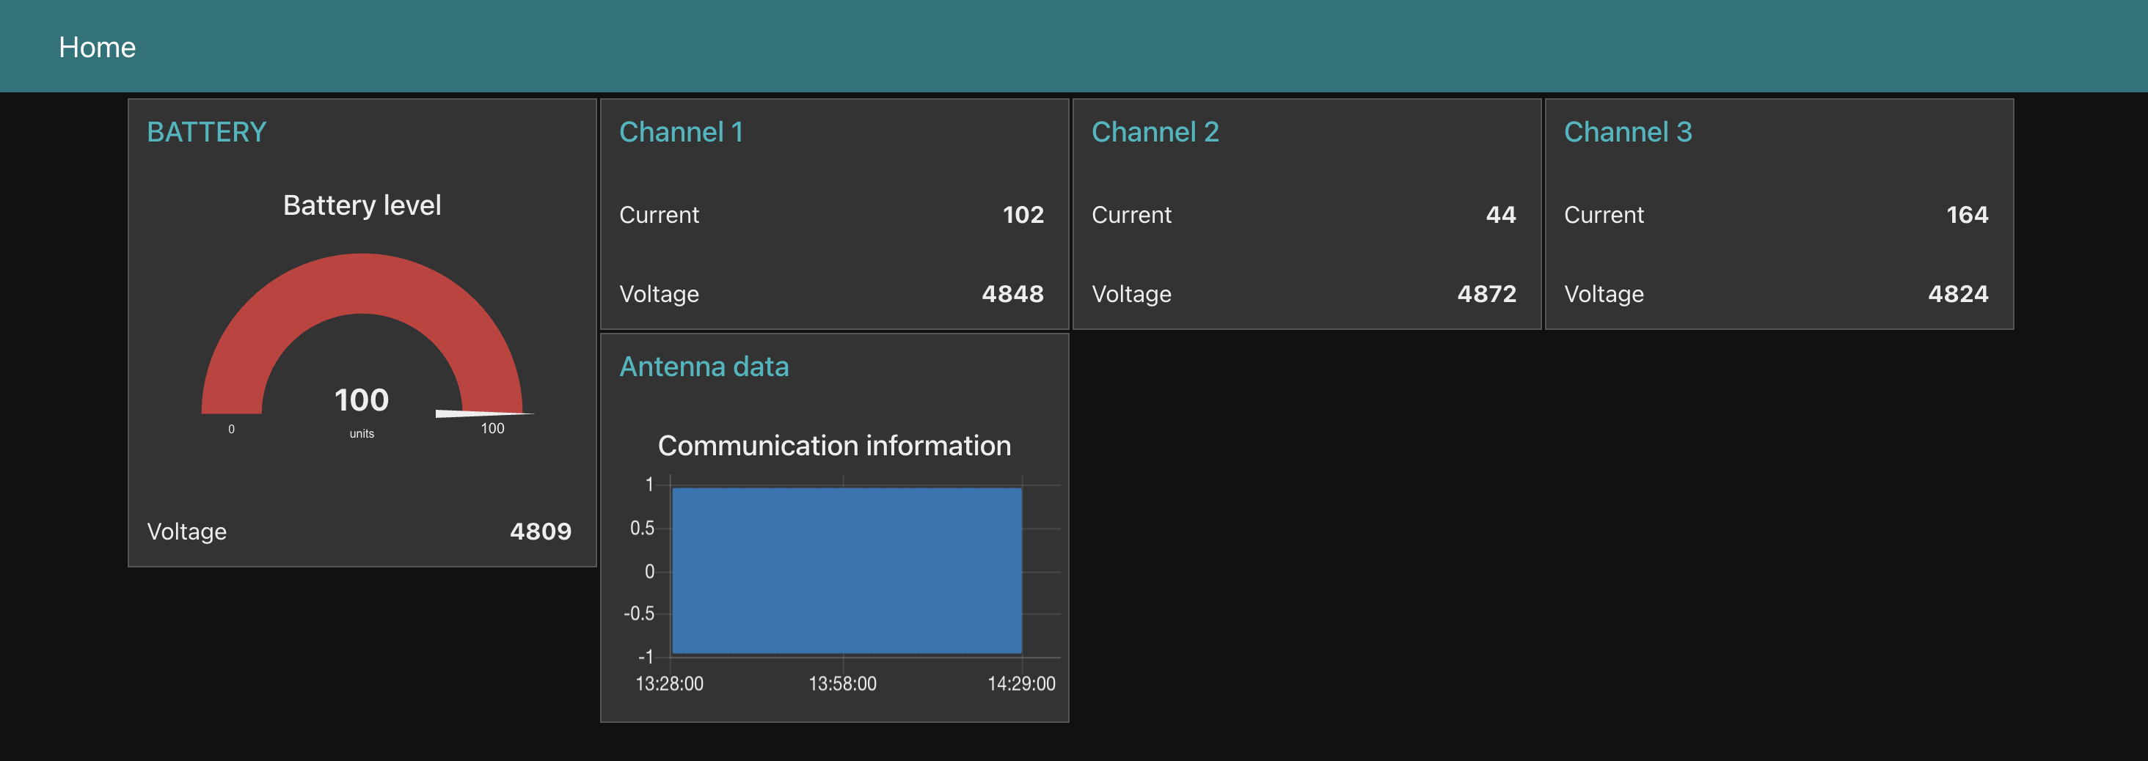This screenshot has width=2148, height=761.
Task: Click the Antenna data heading
Action: pos(704,367)
